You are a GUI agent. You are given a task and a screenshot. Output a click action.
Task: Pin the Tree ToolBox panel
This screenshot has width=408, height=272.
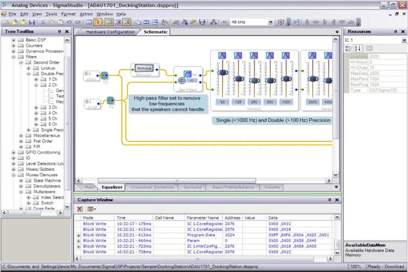tap(59, 32)
